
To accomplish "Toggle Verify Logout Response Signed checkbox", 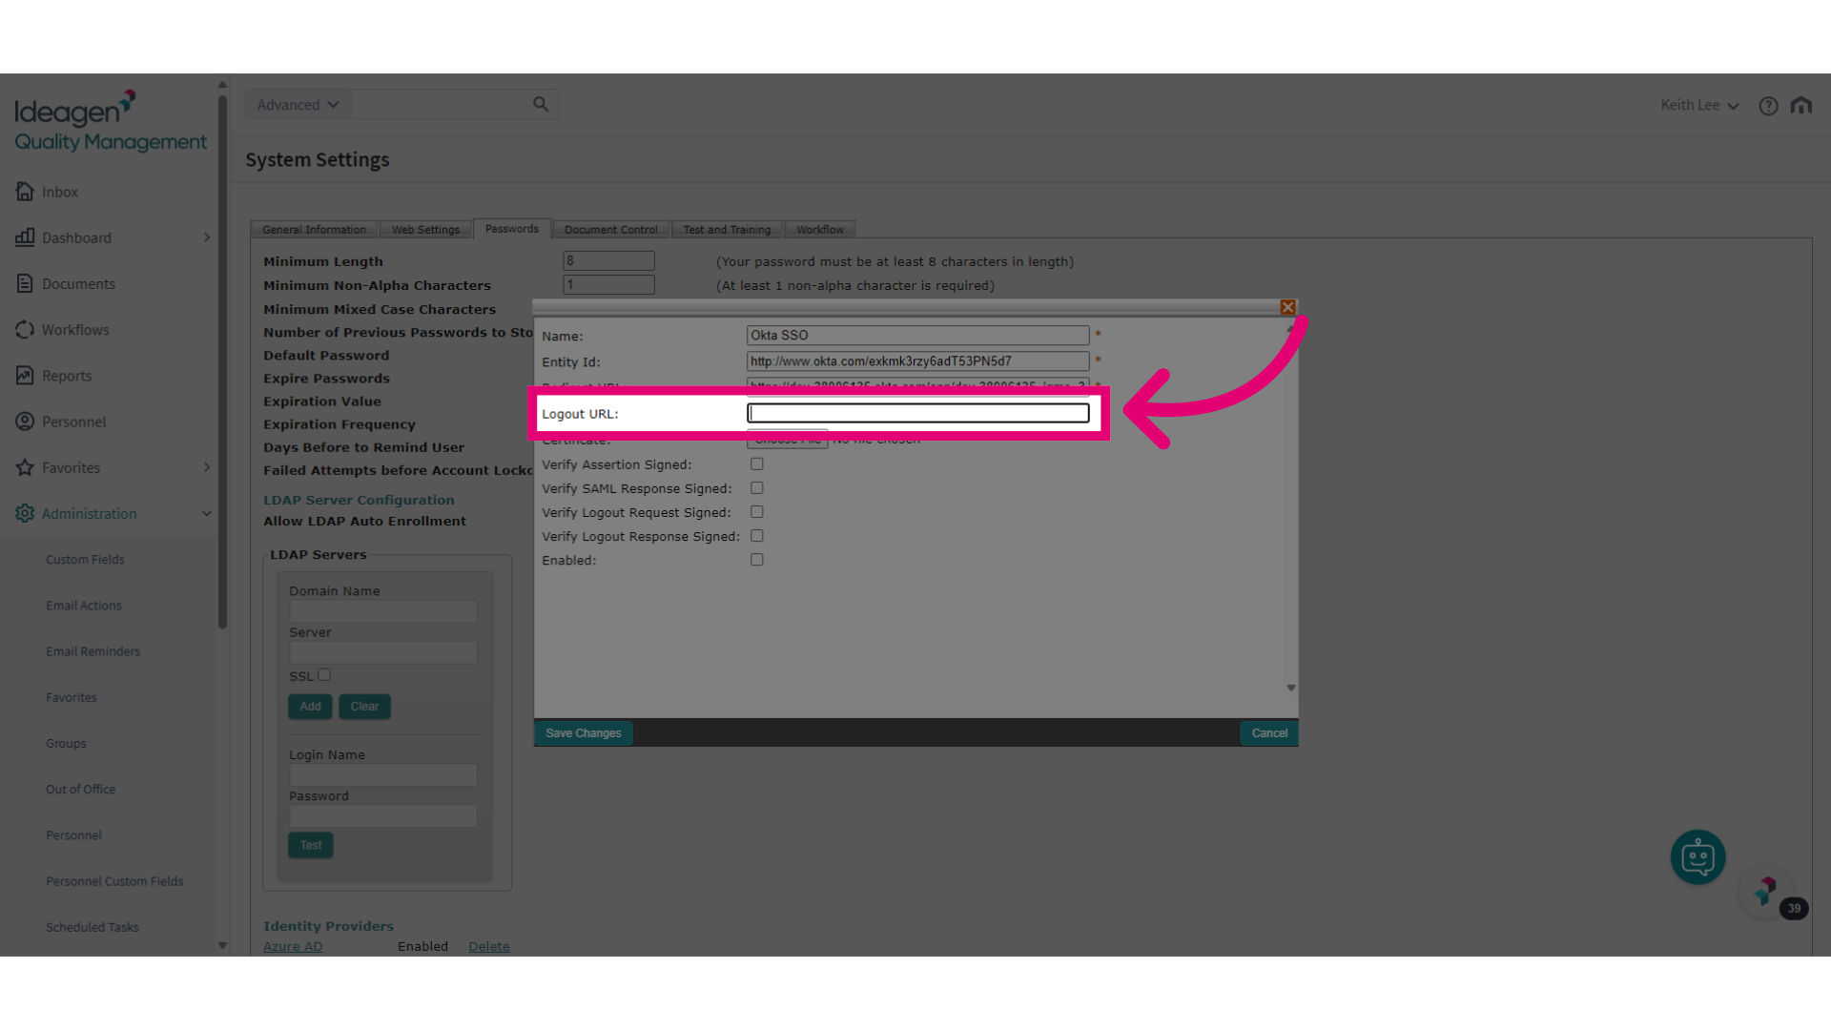I will point(756,536).
